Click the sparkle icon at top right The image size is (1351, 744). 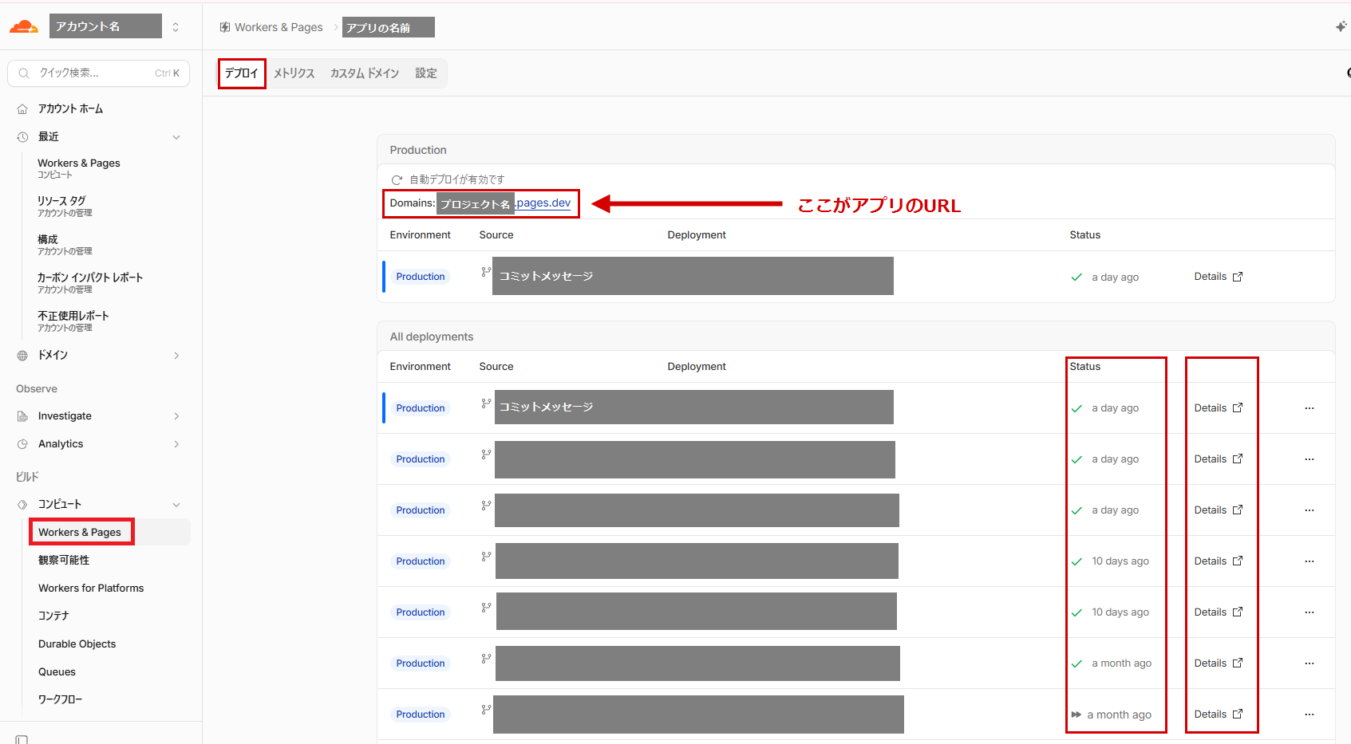pyautogui.click(x=1341, y=27)
